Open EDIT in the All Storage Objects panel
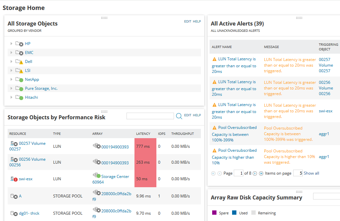The width and height of the screenshot is (340, 221). (187, 21)
